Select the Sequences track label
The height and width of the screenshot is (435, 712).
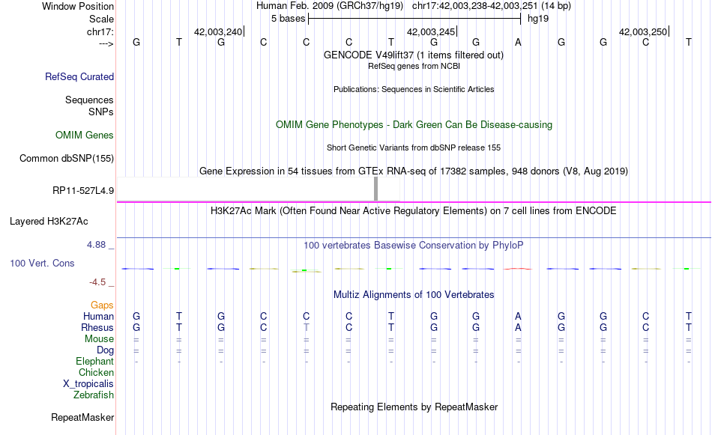pos(89,100)
